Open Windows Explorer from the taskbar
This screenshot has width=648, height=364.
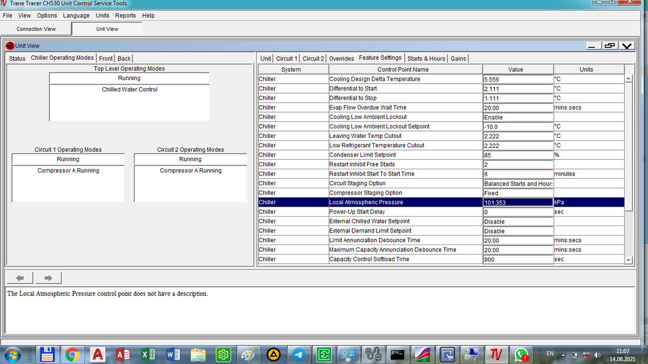198,355
